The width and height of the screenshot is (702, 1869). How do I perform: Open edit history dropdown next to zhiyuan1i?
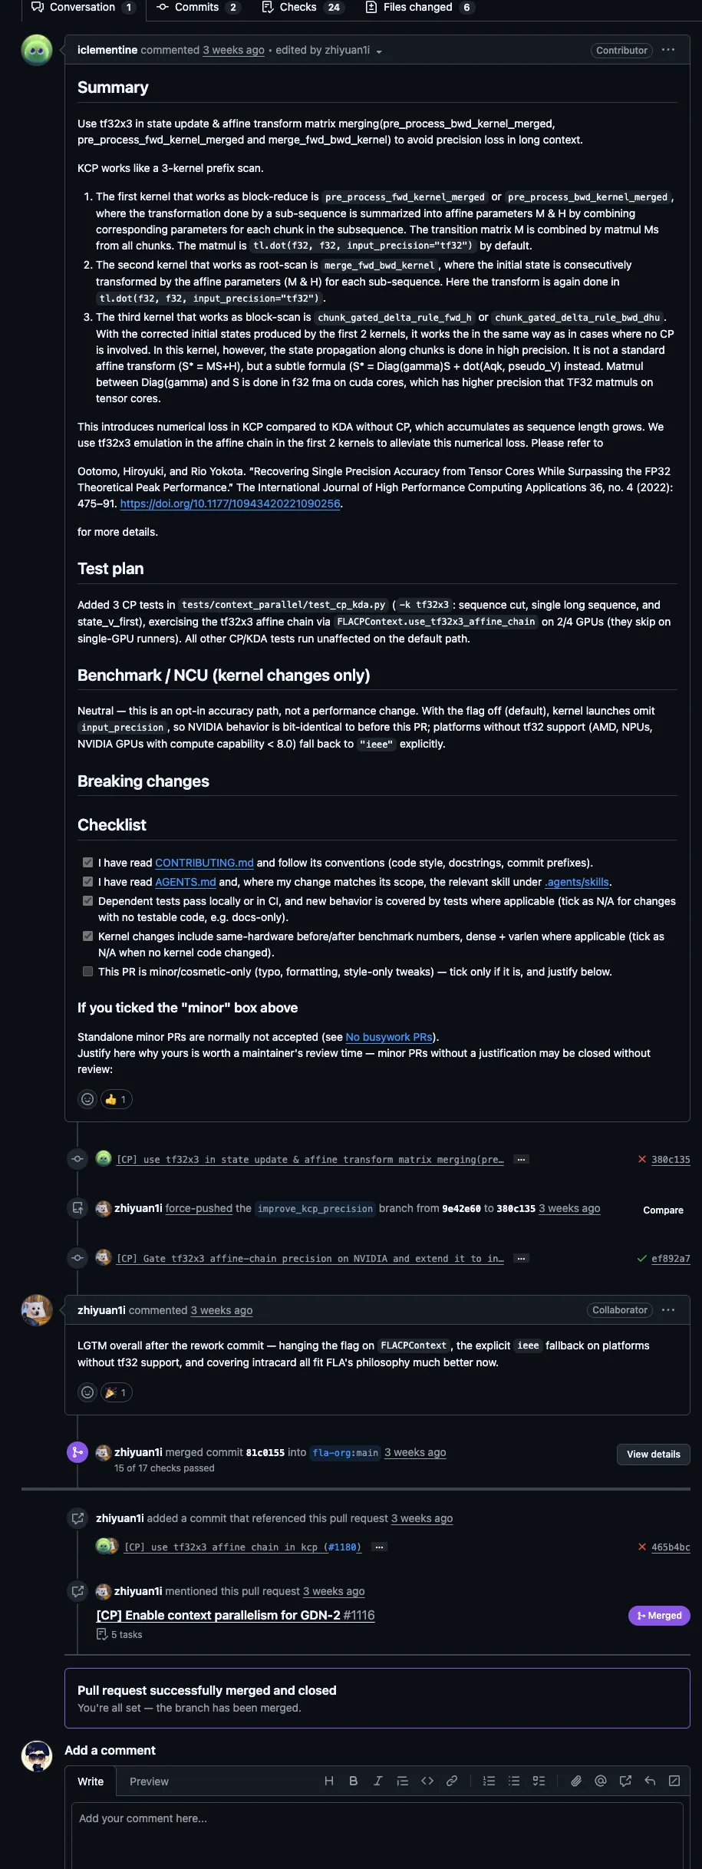(379, 51)
